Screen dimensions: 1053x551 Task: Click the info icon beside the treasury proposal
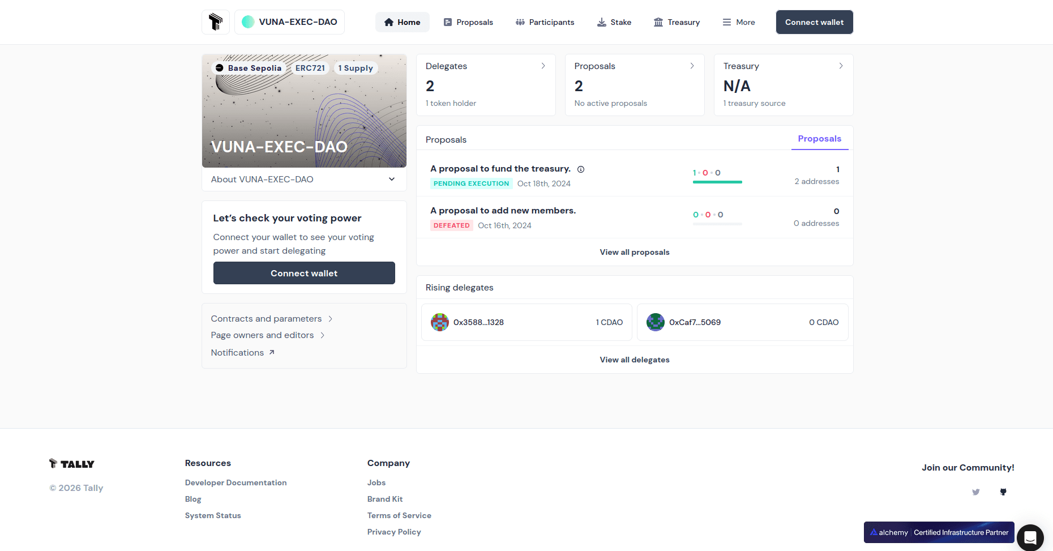[x=581, y=169]
